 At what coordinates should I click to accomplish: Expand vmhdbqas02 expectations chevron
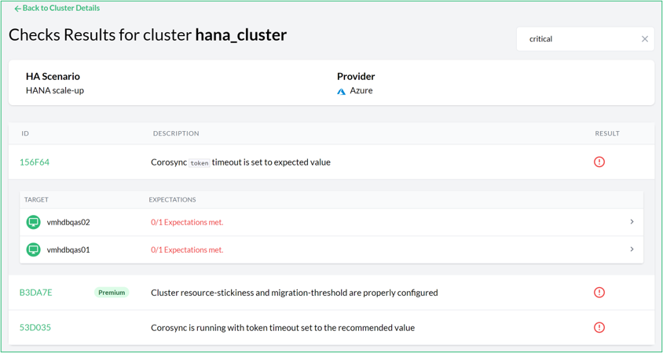pos(632,222)
